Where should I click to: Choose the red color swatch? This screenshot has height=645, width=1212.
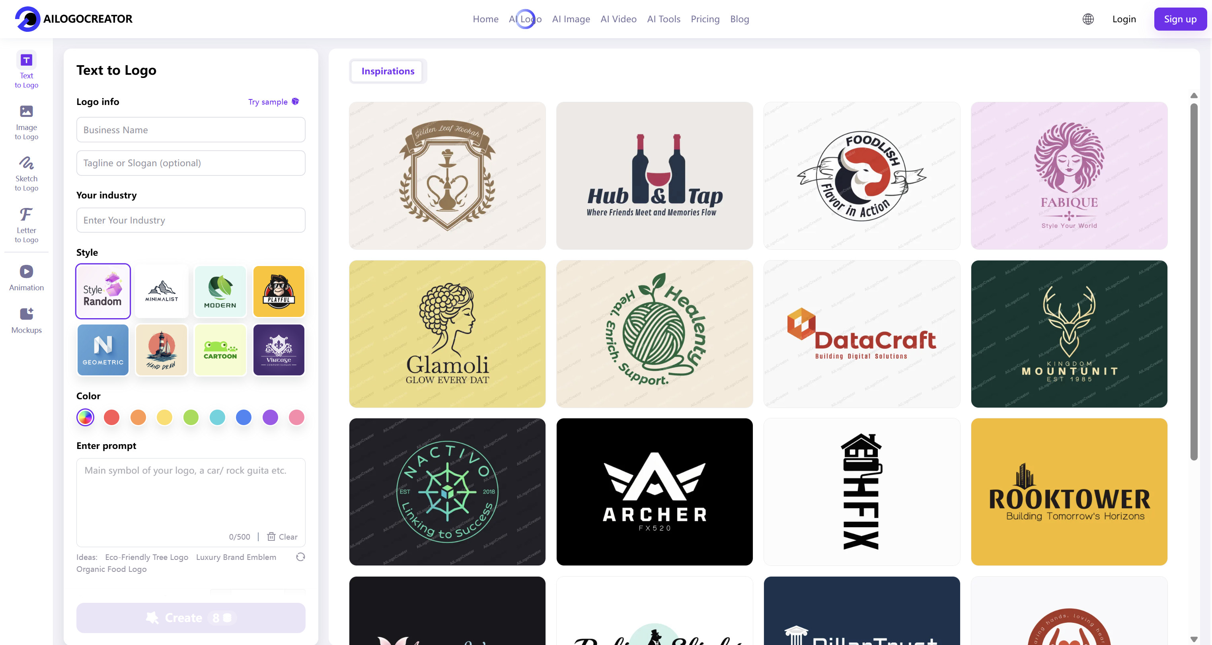tap(111, 418)
